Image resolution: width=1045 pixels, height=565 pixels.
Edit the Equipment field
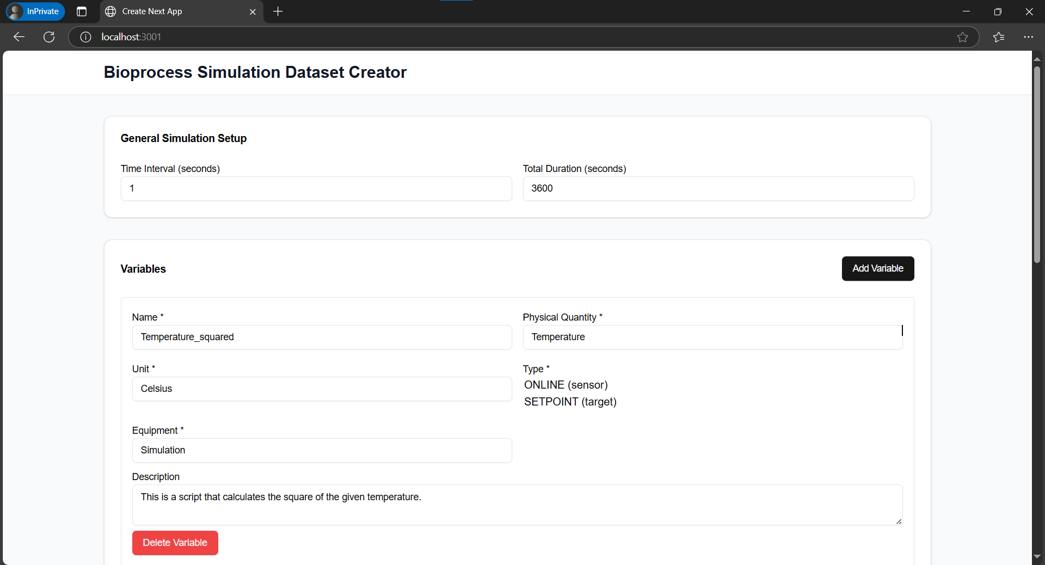point(322,450)
